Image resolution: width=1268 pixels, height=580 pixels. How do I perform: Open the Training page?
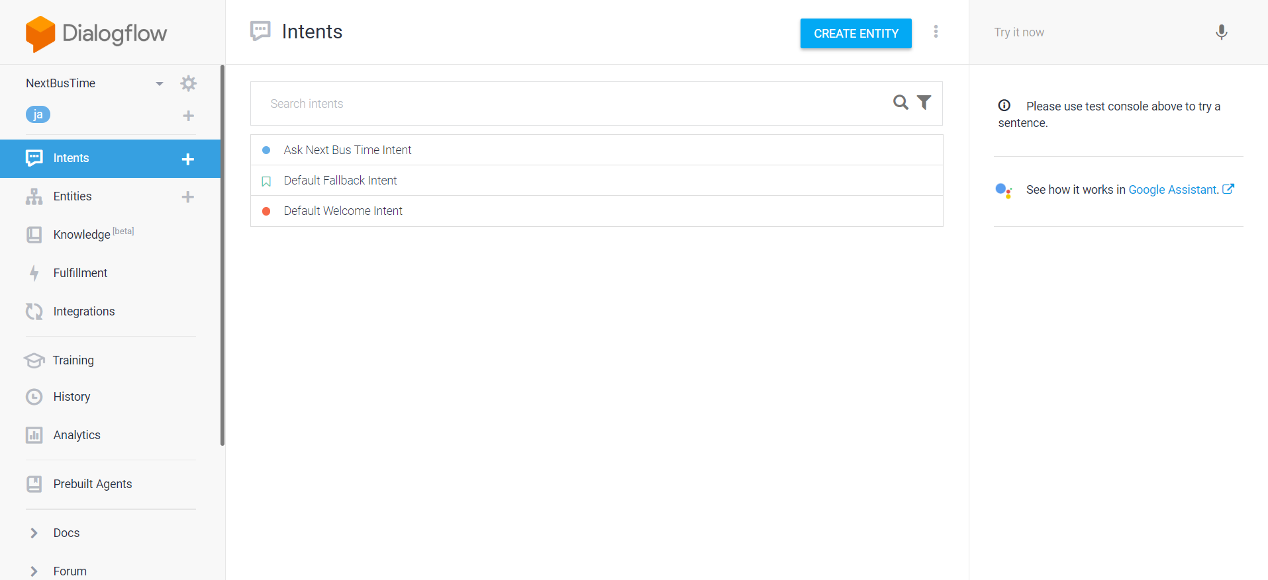coord(73,360)
